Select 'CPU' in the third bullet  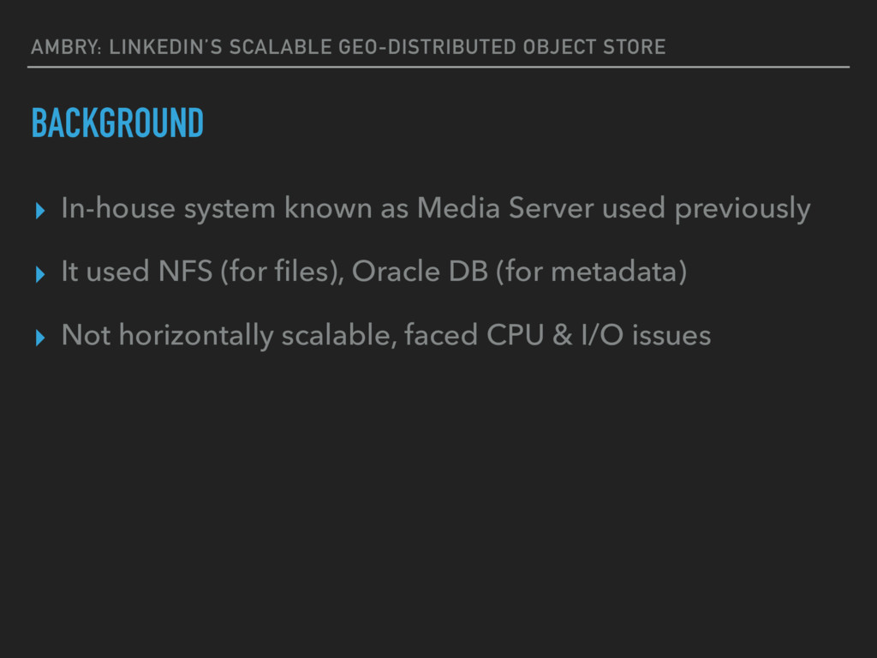click(515, 335)
